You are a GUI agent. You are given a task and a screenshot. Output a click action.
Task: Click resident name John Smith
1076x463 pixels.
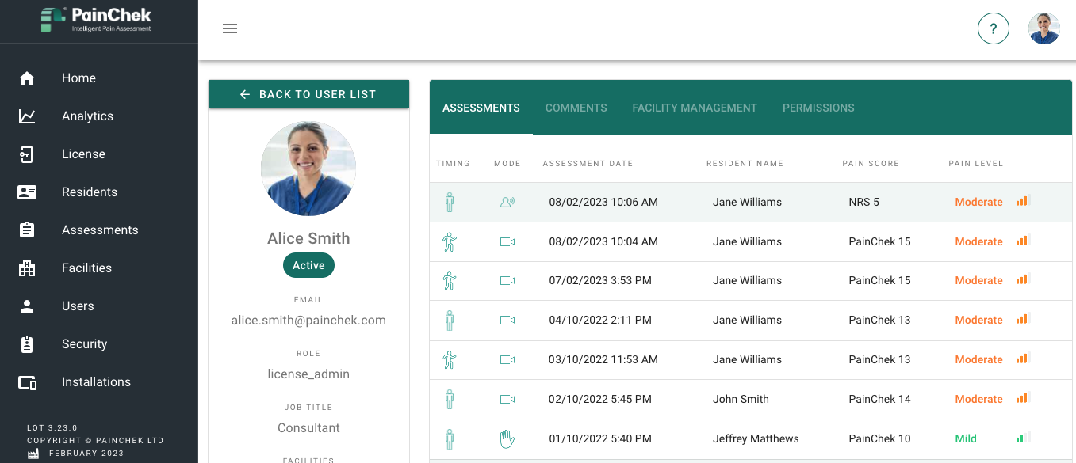pos(741,399)
